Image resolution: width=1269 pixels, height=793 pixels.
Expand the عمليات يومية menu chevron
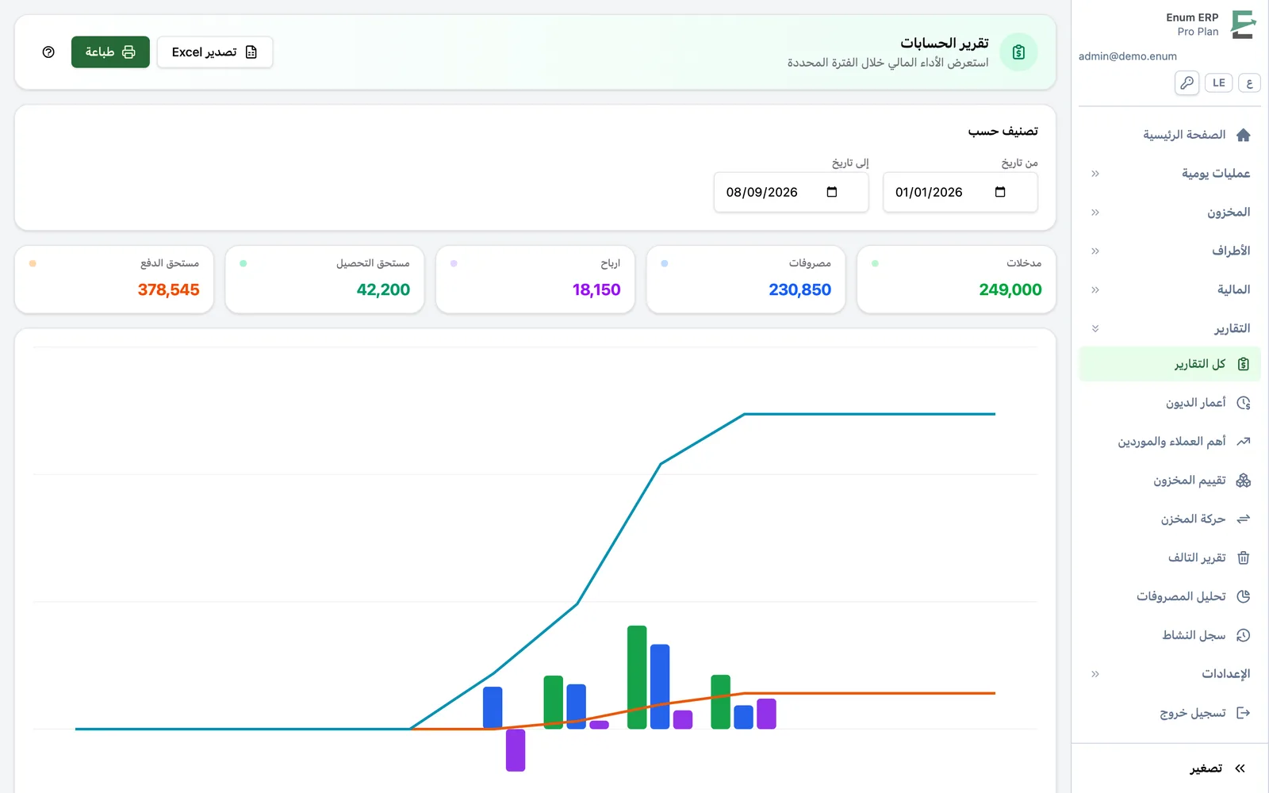click(1095, 174)
